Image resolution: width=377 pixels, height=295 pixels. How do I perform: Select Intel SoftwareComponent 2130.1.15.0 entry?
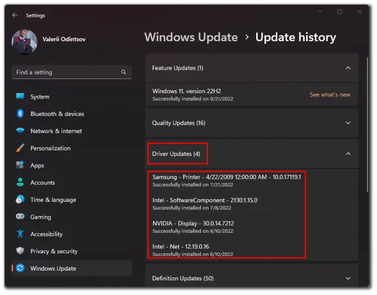(205, 204)
